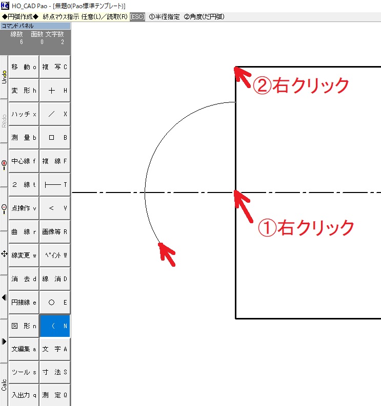Choose the ハッチ (hatch) command
Image resolution: width=381 pixels, height=406 pixels.
(x=24, y=114)
